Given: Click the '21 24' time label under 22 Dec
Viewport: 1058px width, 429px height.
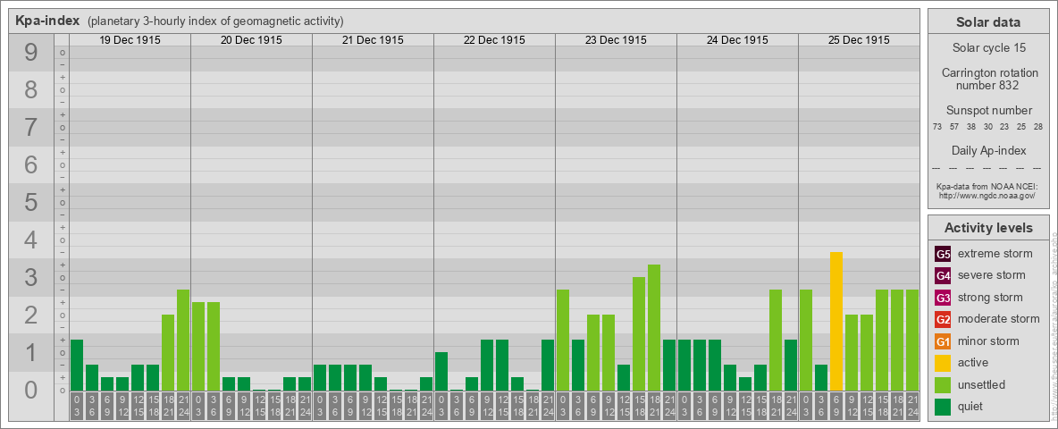Looking at the screenshot, I should [x=548, y=406].
